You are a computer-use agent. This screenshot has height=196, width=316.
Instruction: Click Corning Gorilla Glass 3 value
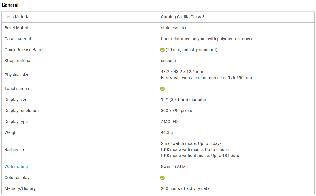pyautogui.click(x=183, y=17)
